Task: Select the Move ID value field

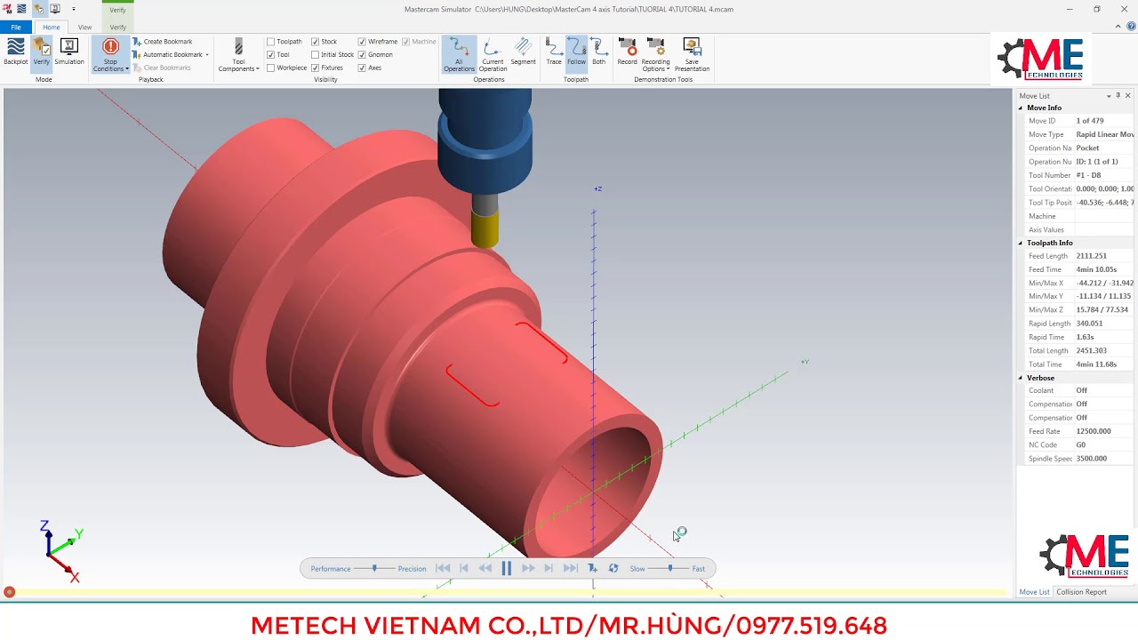Action: (x=1104, y=121)
